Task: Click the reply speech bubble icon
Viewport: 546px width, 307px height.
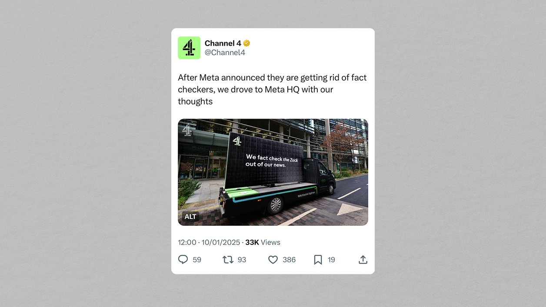Action: click(x=183, y=260)
